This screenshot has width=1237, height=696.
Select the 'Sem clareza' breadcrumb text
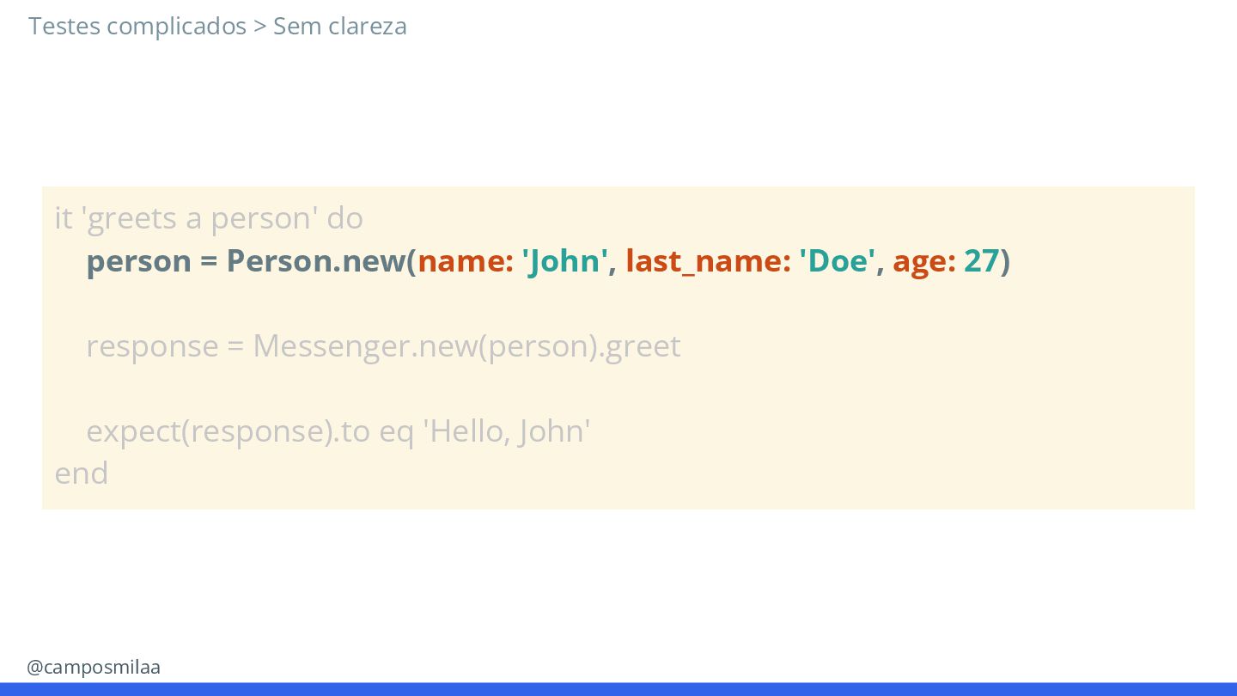tap(340, 27)
